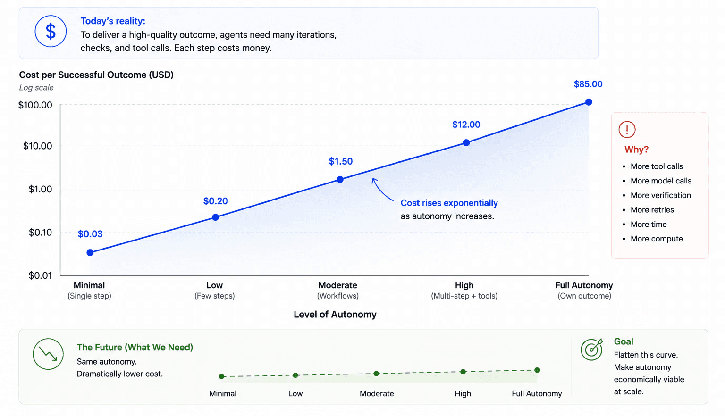The height and width of the screenshot is (416, 725).
Task: Click the "Cost rises exponentially" annotation text
Action: [449, 203]
